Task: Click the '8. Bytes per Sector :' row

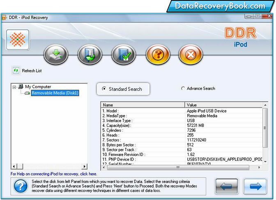Action: click(182, 145)
